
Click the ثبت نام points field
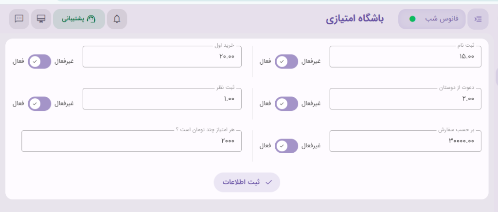tap(405, 57)
